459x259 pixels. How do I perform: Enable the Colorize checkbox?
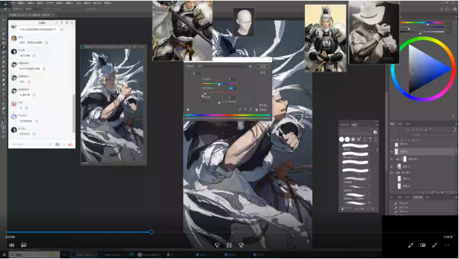(256, 105)
